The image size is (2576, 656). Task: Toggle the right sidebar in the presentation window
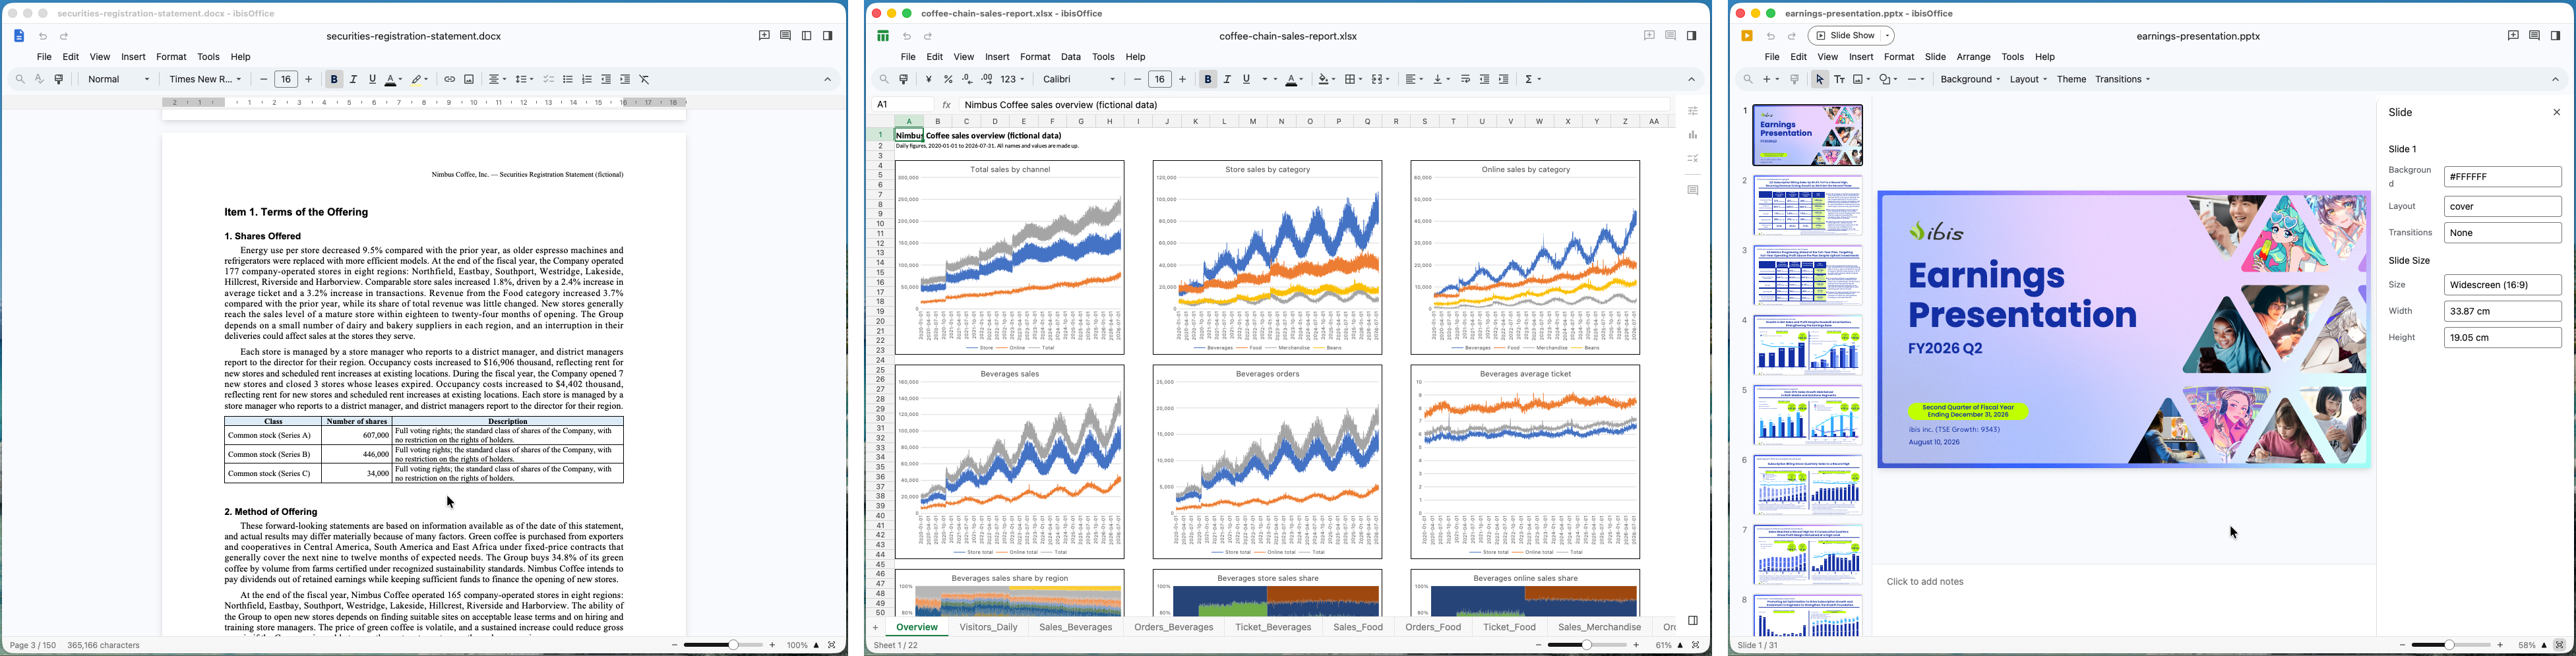tap(2555, 36)
